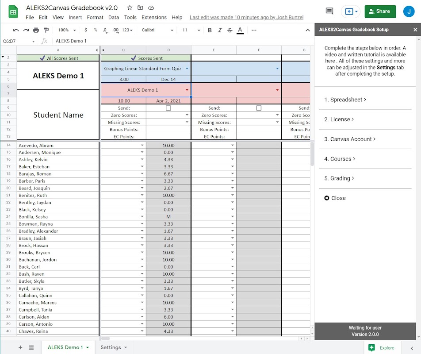This screenshot has width=421, height=354.
Task: Expand the hidden column B arrow
Action: point(103,50)
